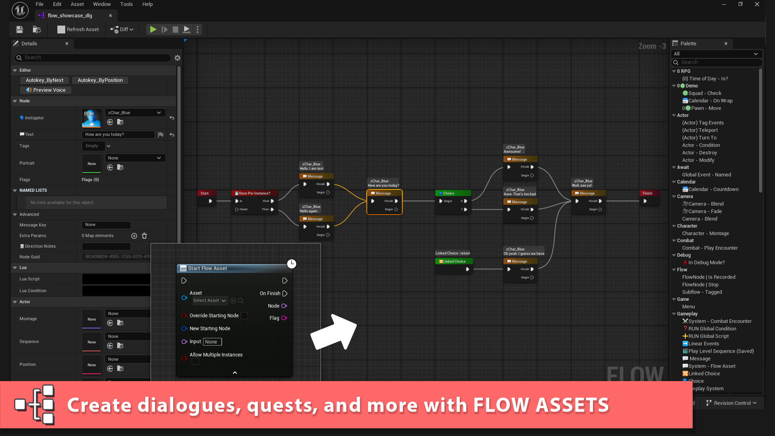Click the Unreal Engine logo icon
This screenshot has width=775, height=436.
point(20,10)
